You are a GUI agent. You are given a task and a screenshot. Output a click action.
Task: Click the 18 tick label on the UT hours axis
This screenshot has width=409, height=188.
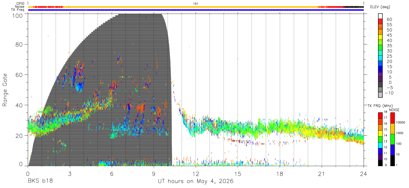coord(280,174)
